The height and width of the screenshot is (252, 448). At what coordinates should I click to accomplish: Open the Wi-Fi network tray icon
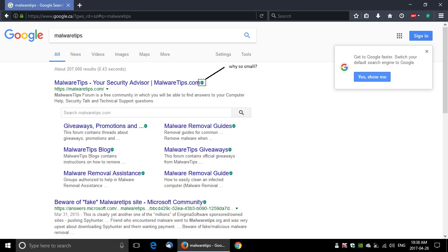(x=384, y=245)
